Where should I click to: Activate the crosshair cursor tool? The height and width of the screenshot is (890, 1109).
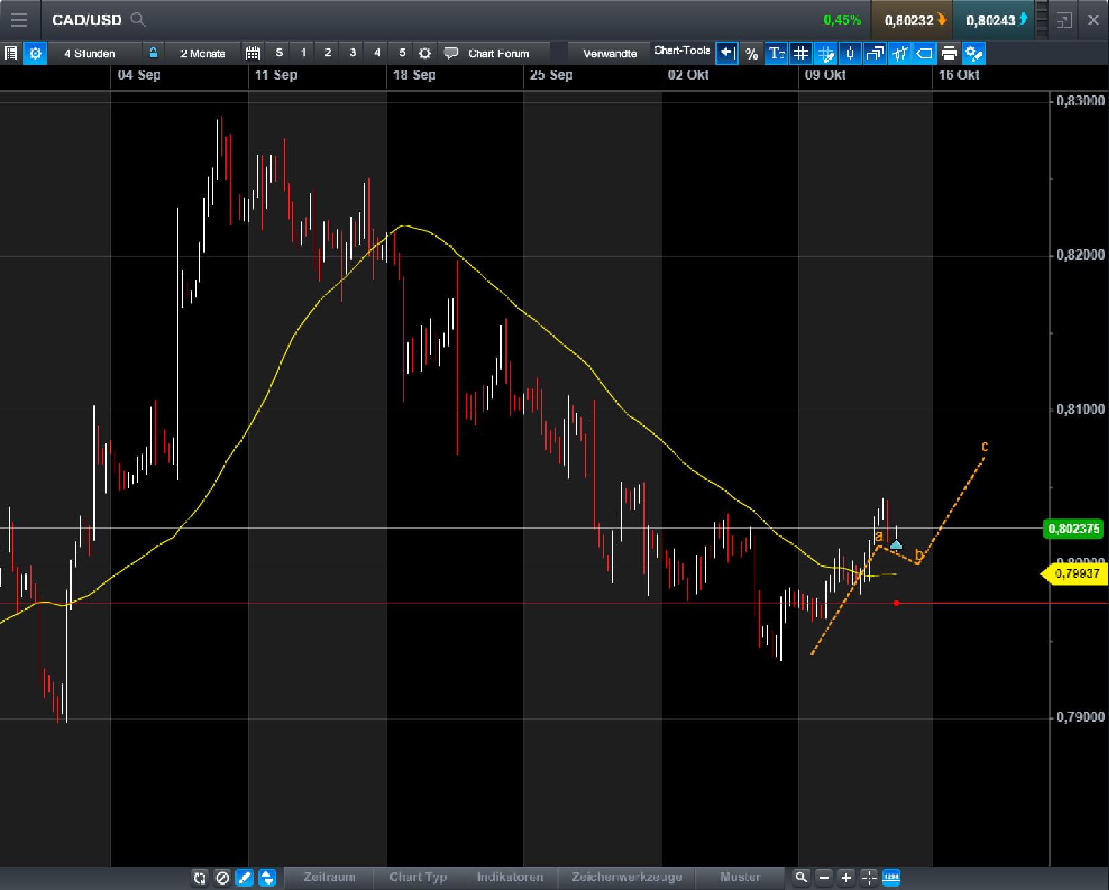869,877
